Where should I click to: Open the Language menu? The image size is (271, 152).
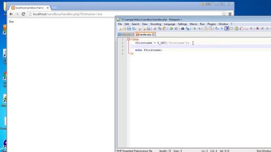point(169,24)
